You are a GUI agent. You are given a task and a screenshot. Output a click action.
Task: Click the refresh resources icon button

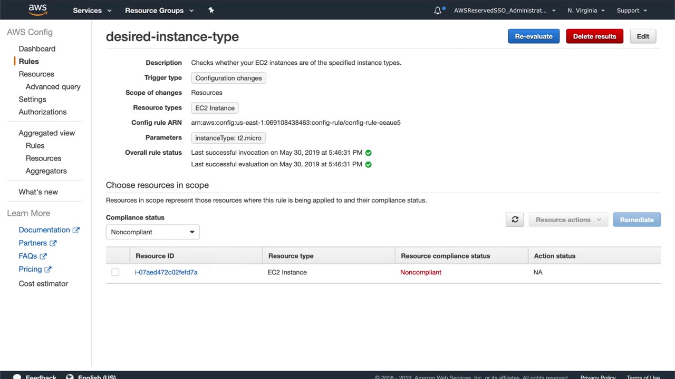pos(515,220)
